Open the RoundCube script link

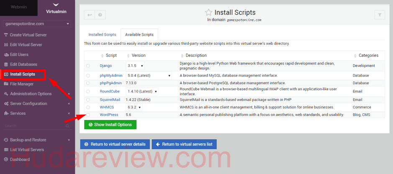(x=110, y=91)
